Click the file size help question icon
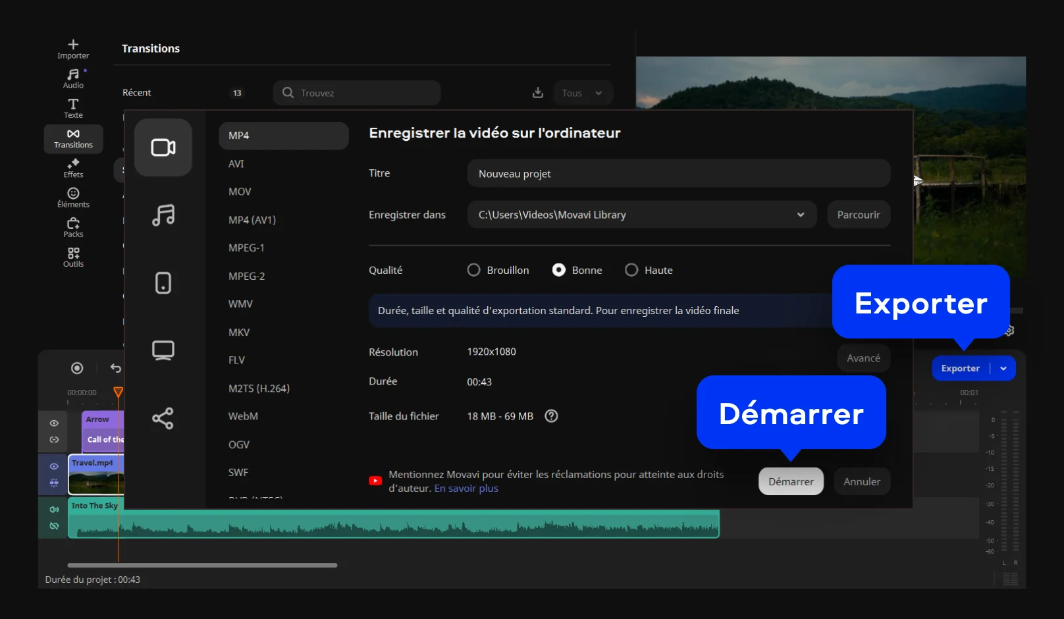 (551, 416)
